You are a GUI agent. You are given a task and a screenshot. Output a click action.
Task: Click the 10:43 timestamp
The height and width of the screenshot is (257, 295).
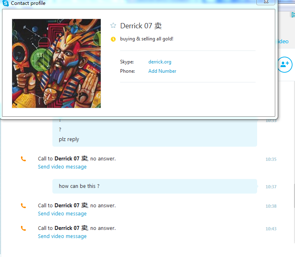click(271, 229)
